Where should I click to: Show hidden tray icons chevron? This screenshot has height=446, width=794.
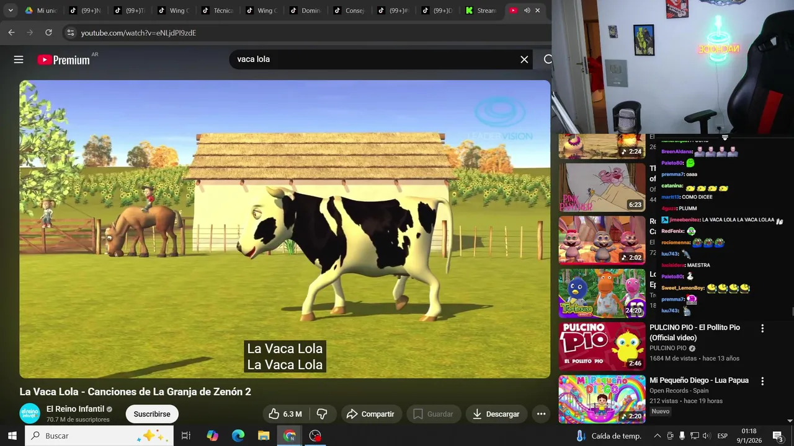click(658, 436)
